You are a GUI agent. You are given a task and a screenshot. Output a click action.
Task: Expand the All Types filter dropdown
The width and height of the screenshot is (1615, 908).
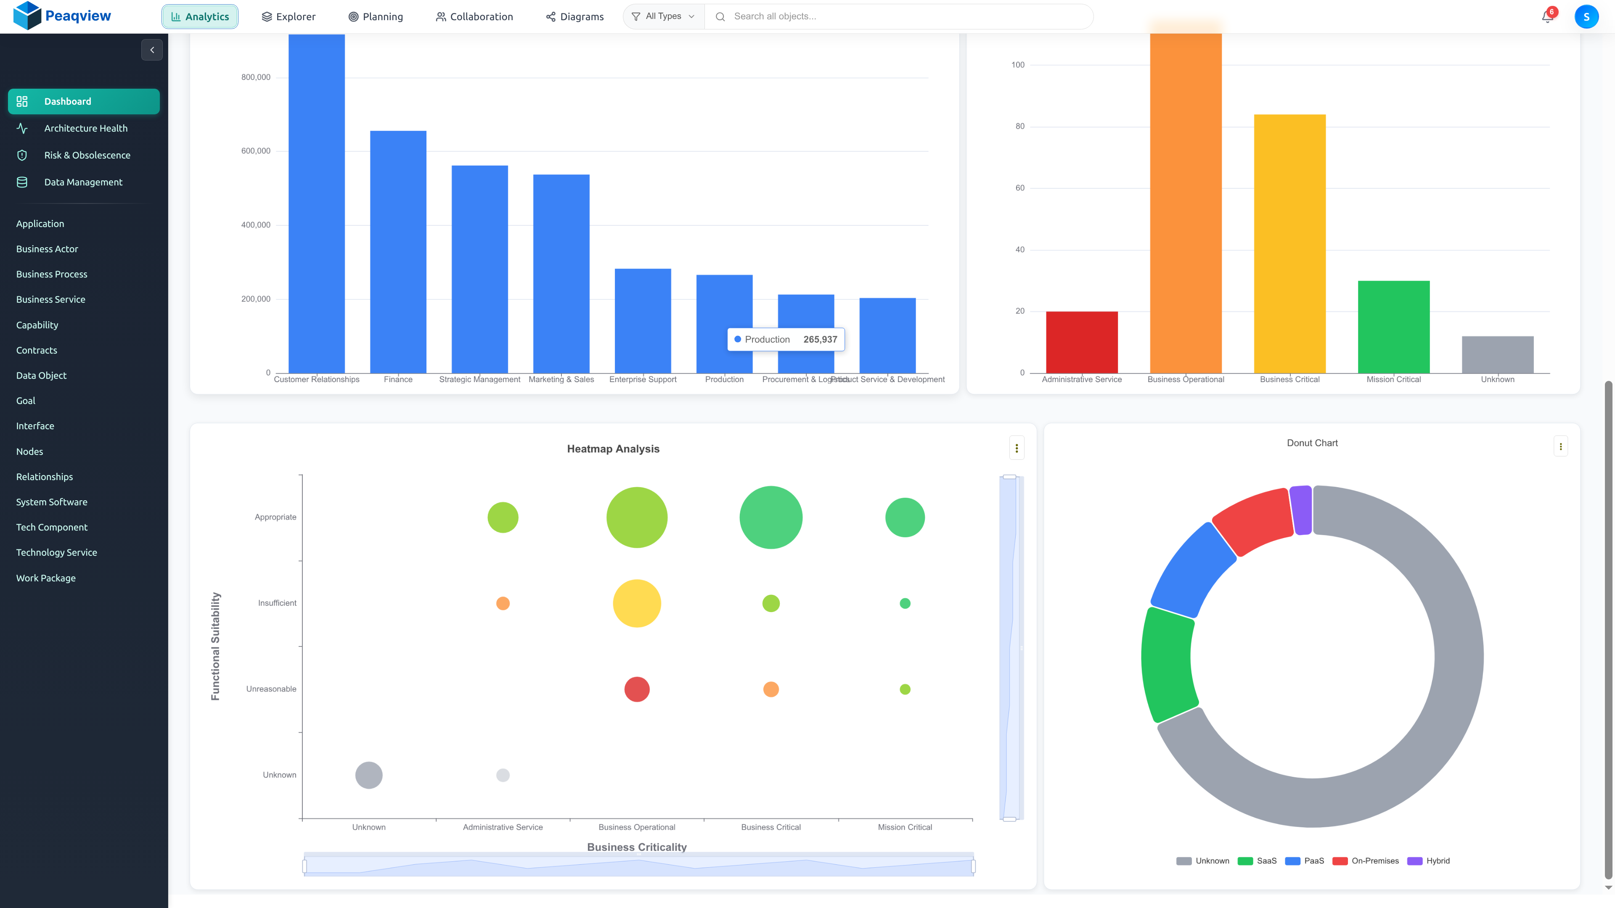click(663, 16)
